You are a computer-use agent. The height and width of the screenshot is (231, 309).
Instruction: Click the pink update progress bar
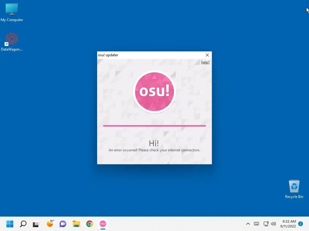click(x=154, y=126)
